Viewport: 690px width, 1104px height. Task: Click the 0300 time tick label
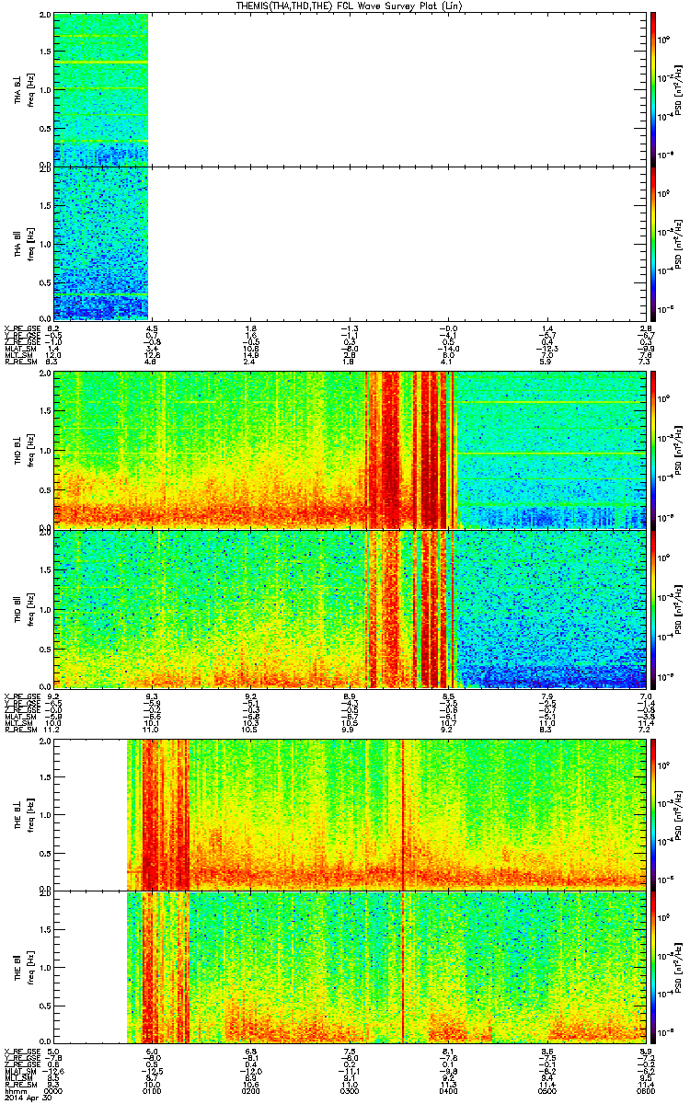350,1092
